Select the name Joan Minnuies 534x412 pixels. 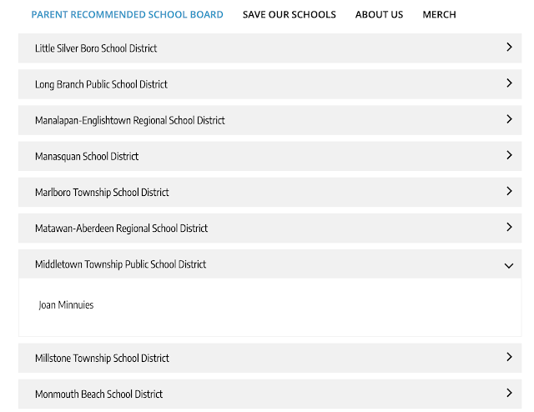click(66, 305)
